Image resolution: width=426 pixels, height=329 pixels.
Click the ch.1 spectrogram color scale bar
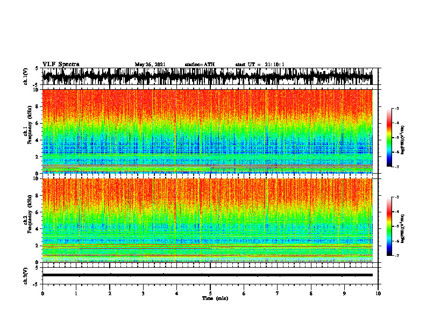pos(389,138)
